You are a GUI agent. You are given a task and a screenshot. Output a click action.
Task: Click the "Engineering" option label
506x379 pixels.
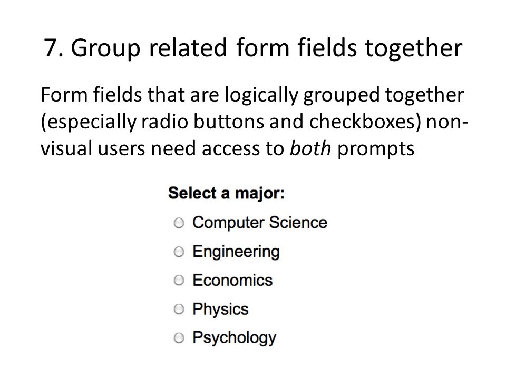(x=236, y=252)
